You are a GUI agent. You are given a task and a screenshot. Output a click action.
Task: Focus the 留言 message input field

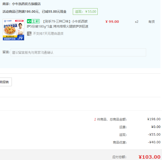pos(78,52)
